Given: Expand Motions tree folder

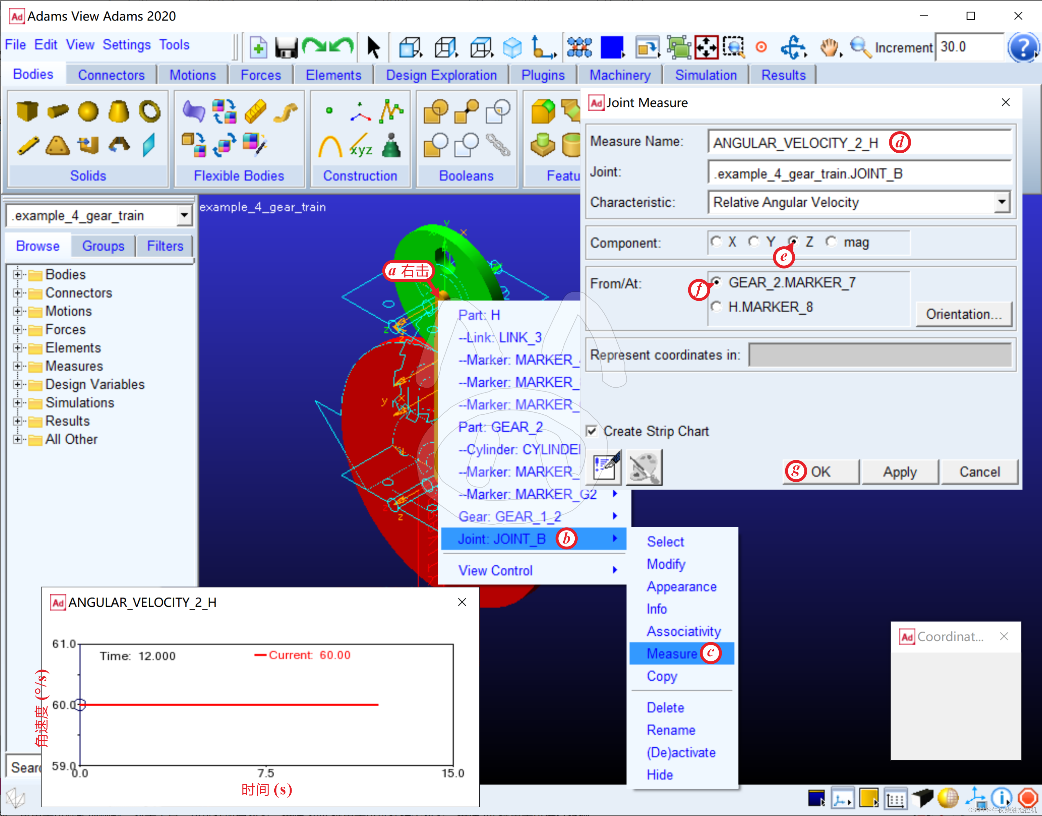Looking at the screenshot, I should coord(18,311).
